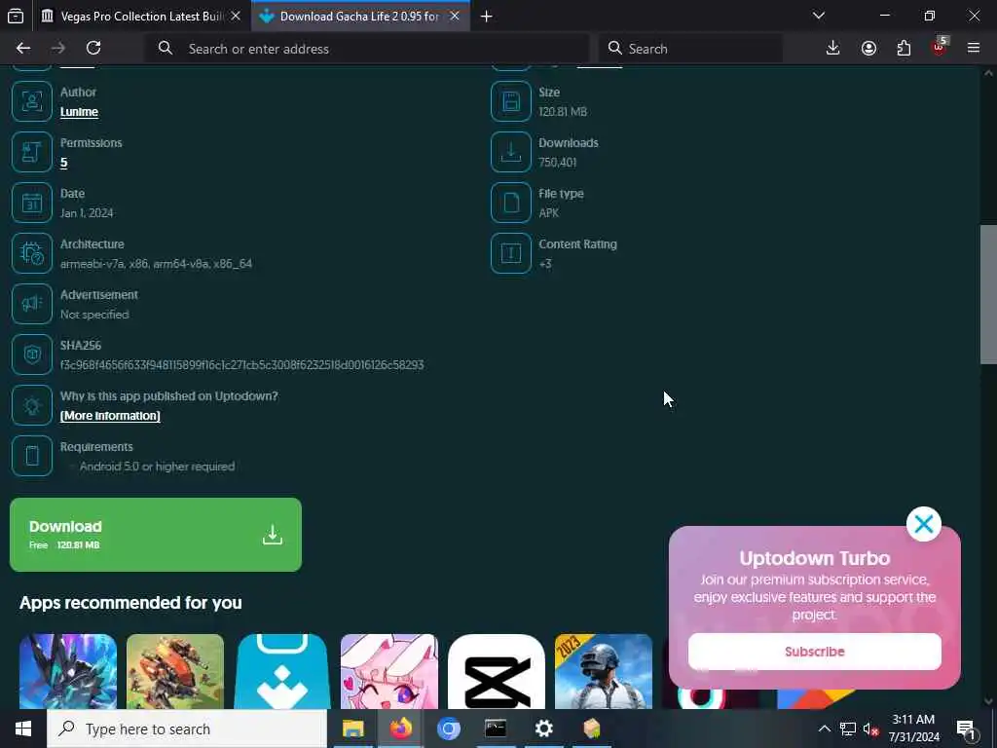
Task: Click the File type page icon
Action: (510, 203)
